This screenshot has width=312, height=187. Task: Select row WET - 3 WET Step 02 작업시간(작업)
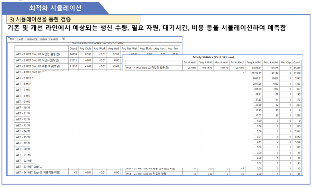pos(42,60)
